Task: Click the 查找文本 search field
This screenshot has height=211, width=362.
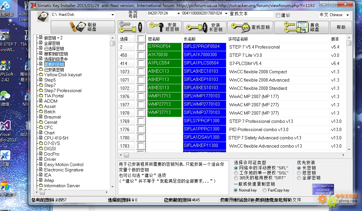Action: 251,14
